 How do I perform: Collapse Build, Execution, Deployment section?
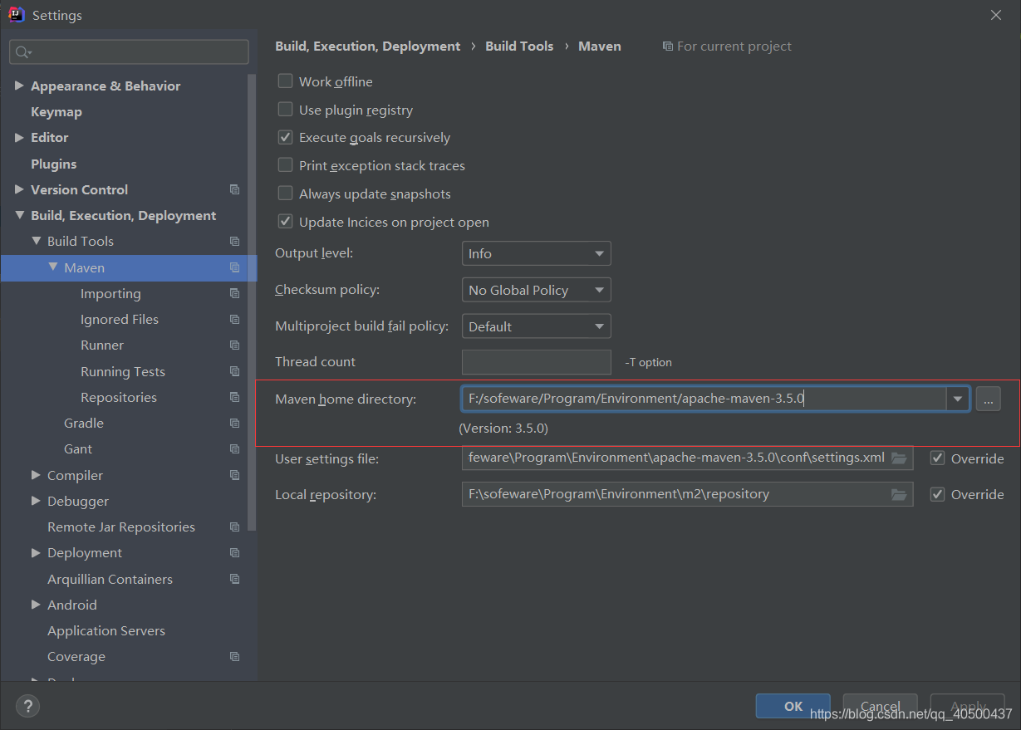(x=19, y=215)
